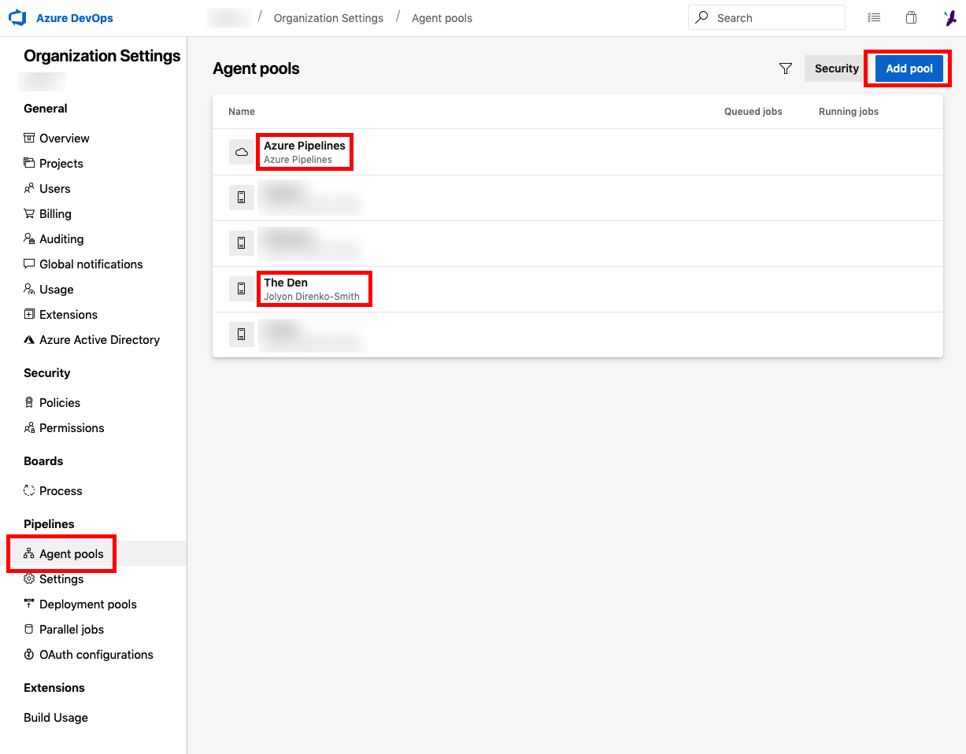Open Billing settings
This screenshot has width=966, height=754.
(x=55, y=213)
